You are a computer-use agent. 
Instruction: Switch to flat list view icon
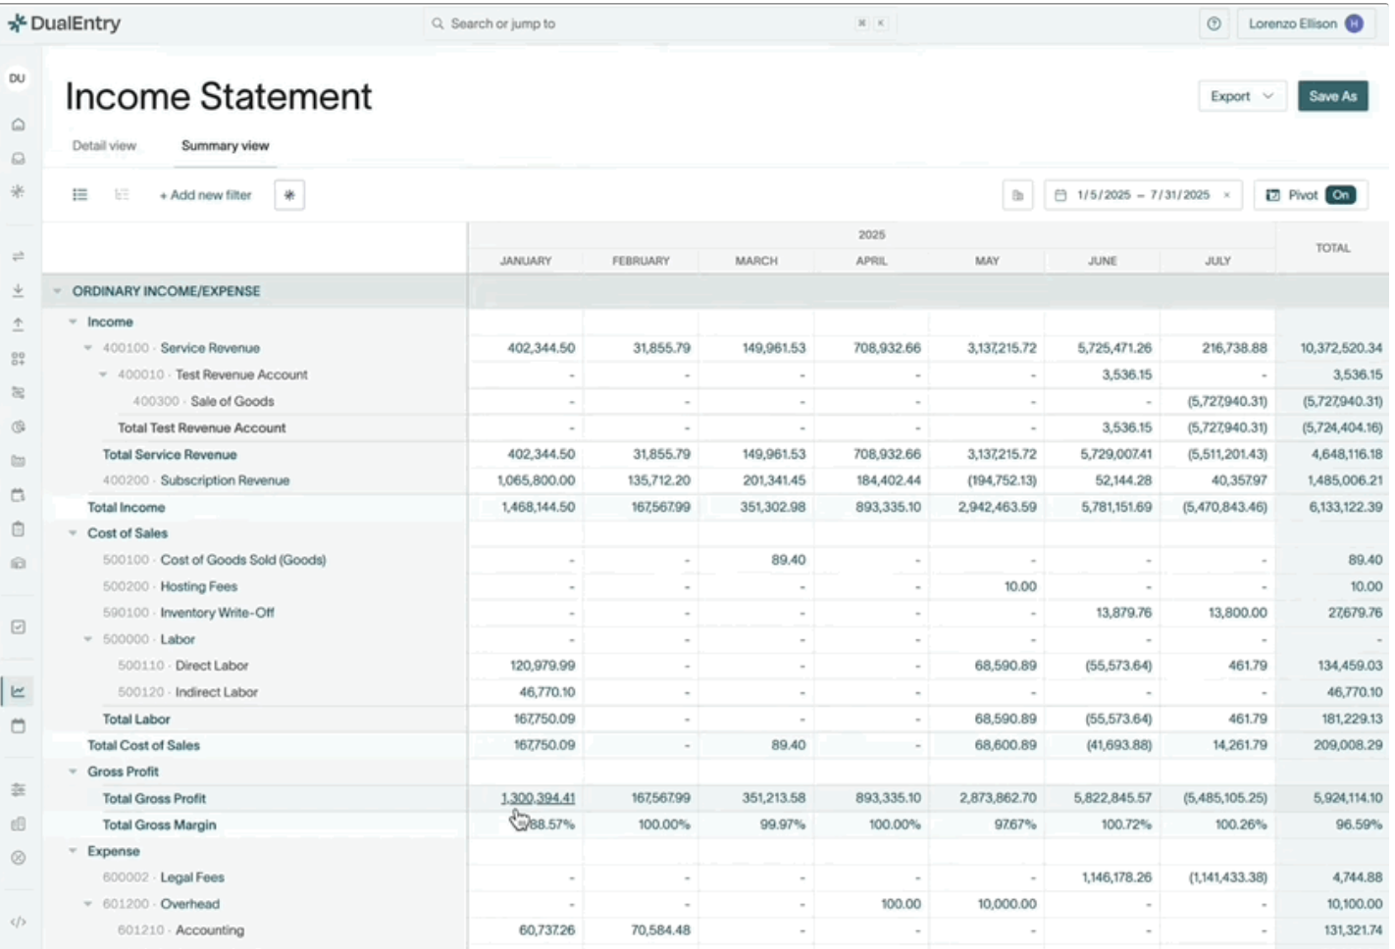(x=80, y=195)
